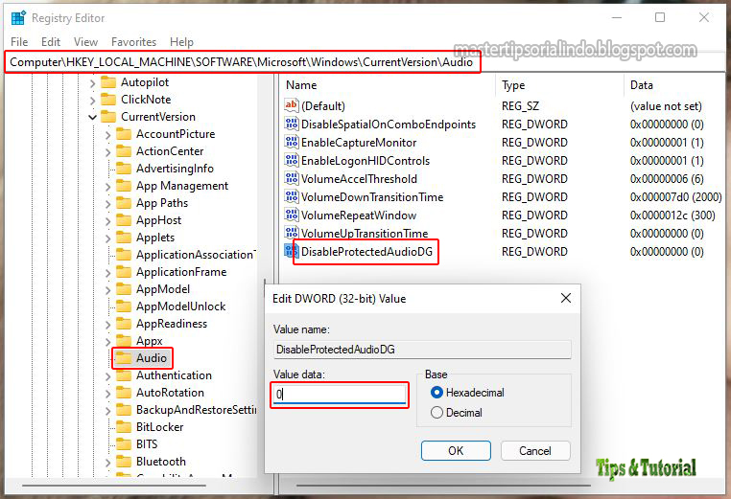Click the EnableLogonHIDControls DWORD icon

[x=291, y=160]
